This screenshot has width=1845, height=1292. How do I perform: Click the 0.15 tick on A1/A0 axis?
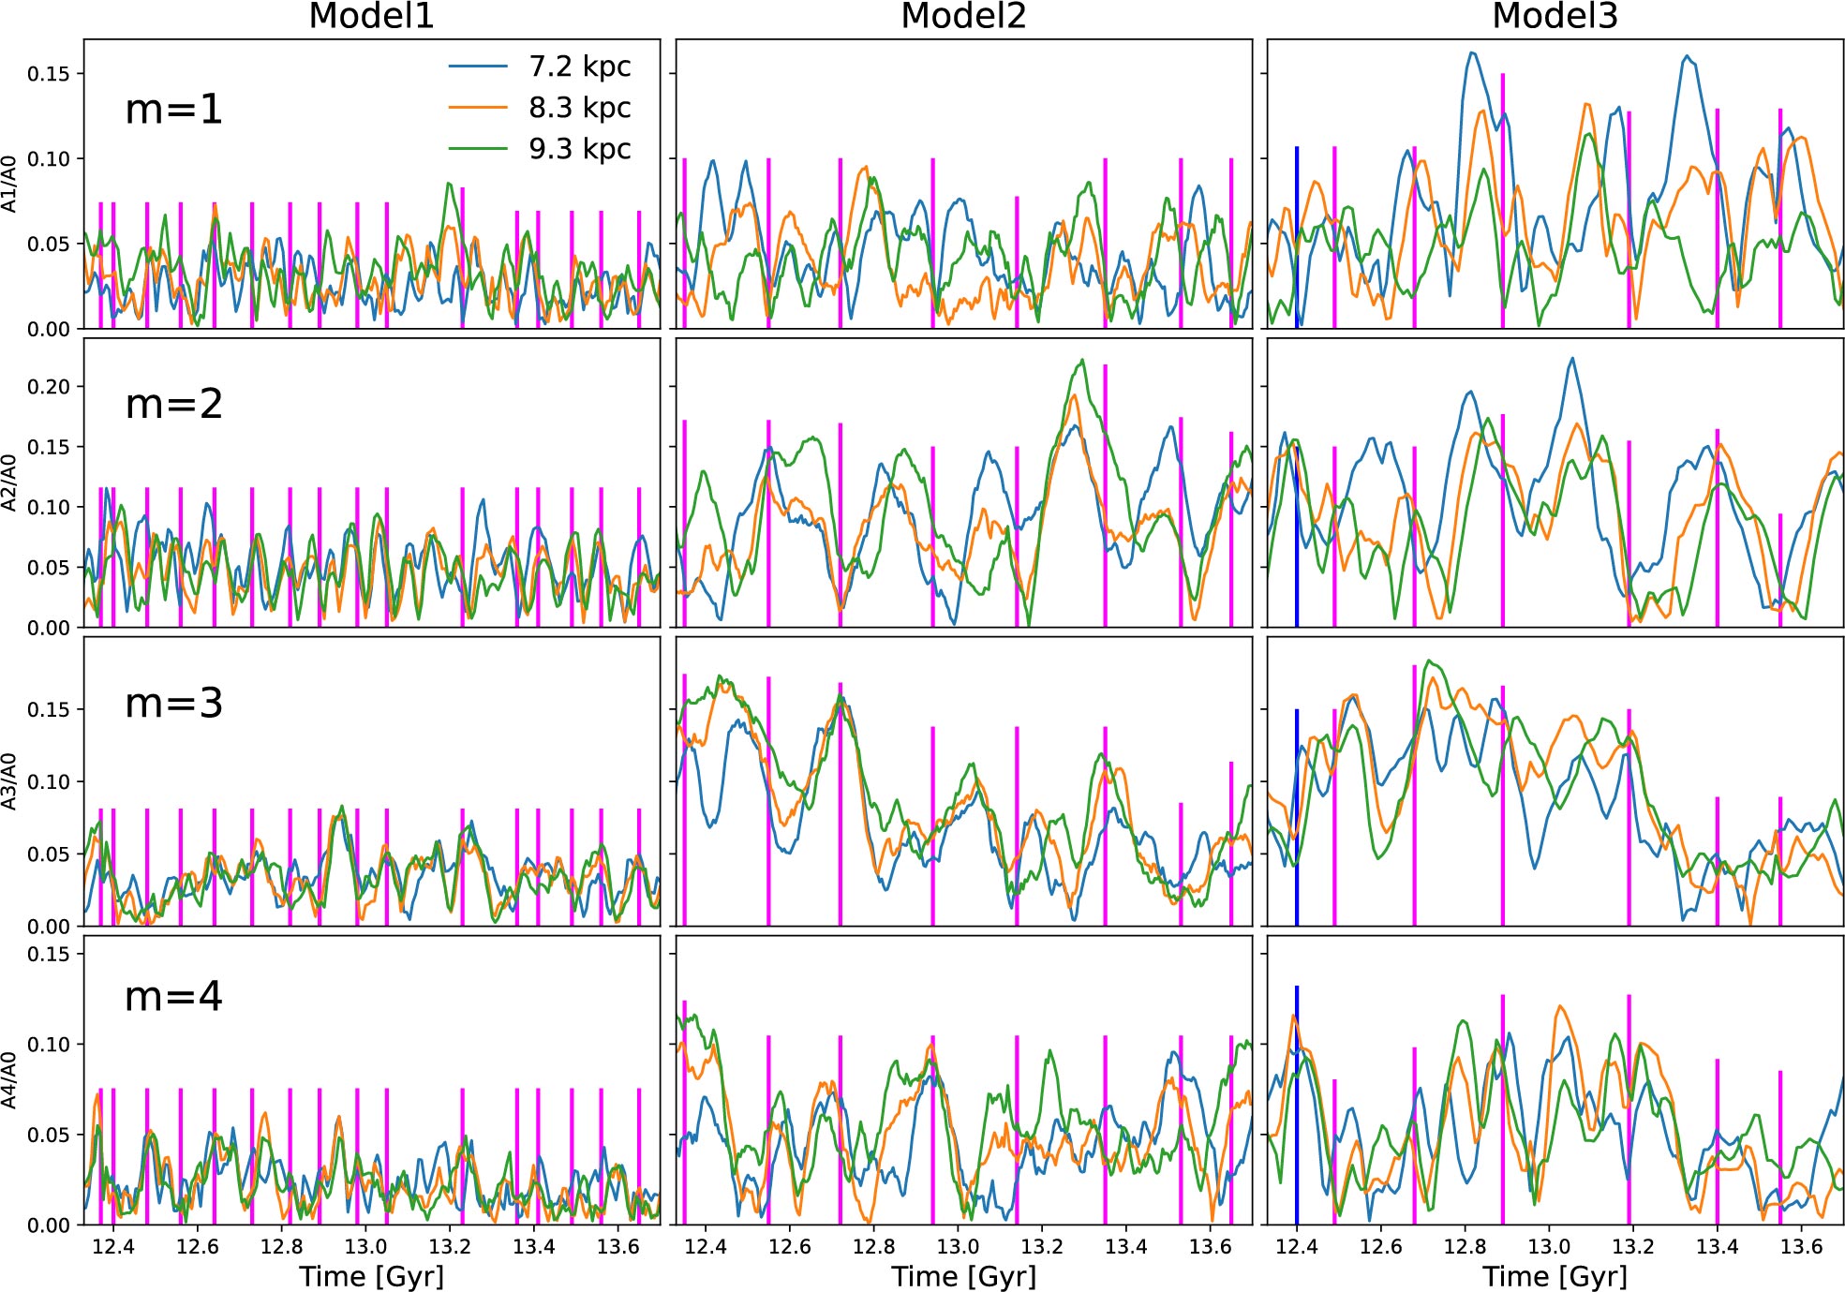(49, 74)
